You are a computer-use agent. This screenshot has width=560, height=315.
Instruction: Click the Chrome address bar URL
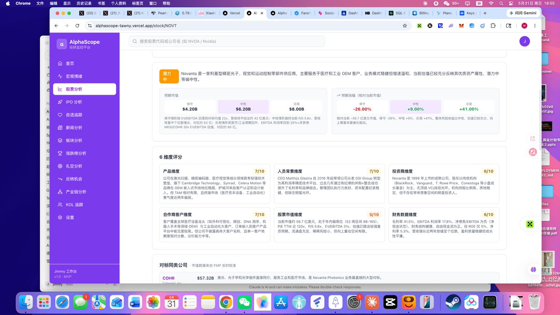(x=136, y=26)
